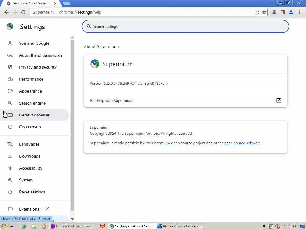Open System settings
Image resolution: width=306 pixels, height=230 pixels.
pyautogui.click(x=34, y=180)
